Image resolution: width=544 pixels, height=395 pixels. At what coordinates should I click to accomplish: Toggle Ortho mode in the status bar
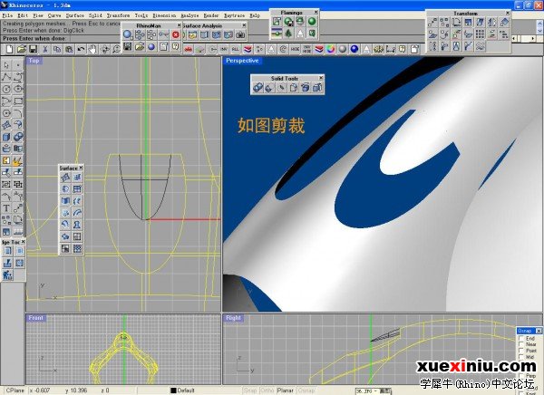click(267, 390)
